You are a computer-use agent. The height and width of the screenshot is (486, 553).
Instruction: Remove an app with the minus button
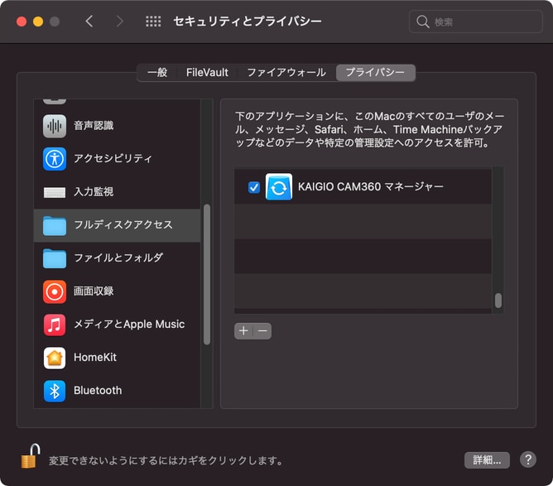coord(262,331)
